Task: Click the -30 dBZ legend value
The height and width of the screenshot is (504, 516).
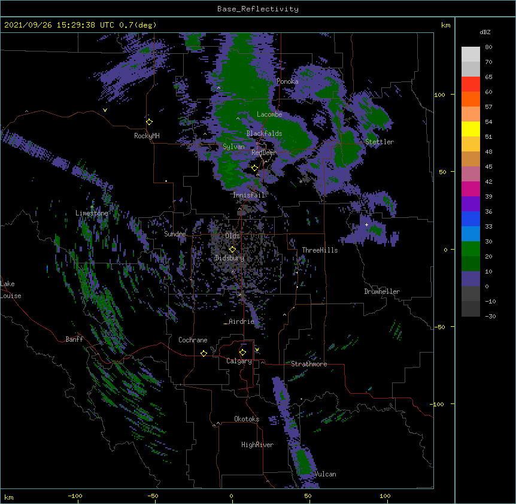Action: (x=490, y=316)
